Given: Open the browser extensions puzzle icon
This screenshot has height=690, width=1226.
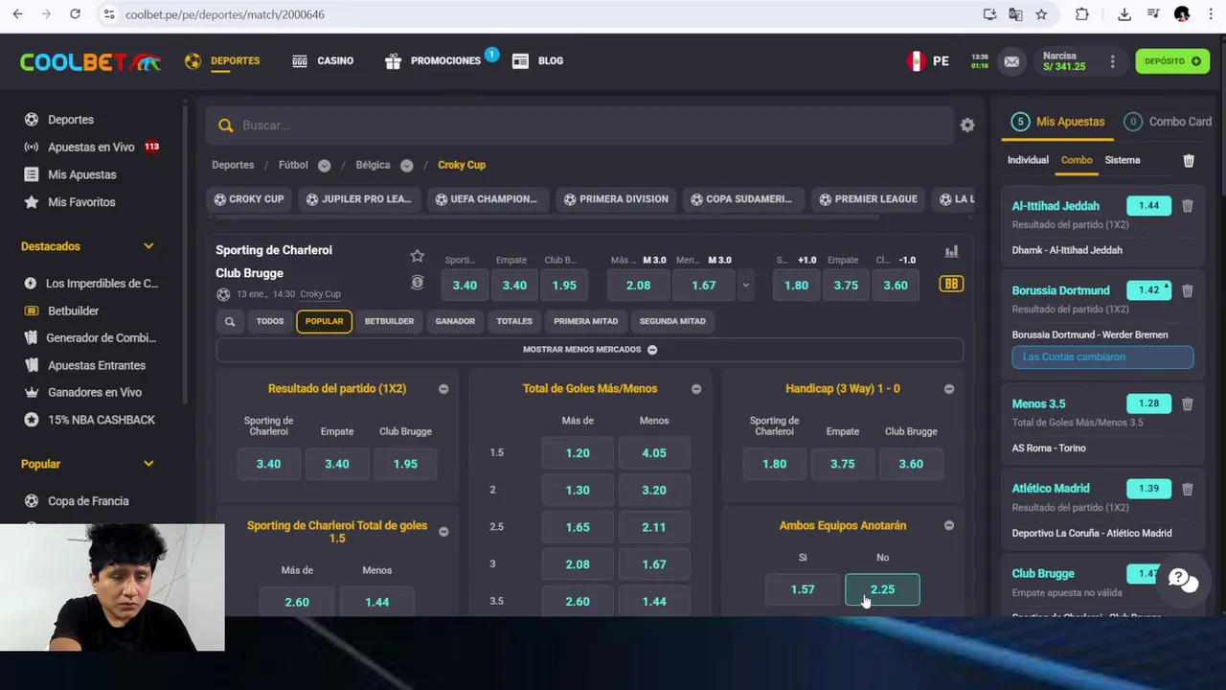Looking at the screenshot, I should point(1082,14).
